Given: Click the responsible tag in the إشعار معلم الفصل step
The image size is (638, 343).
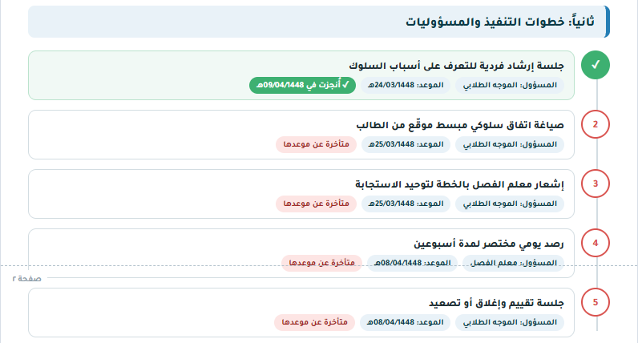Looking at the screenshot, I should pos(510,204).
